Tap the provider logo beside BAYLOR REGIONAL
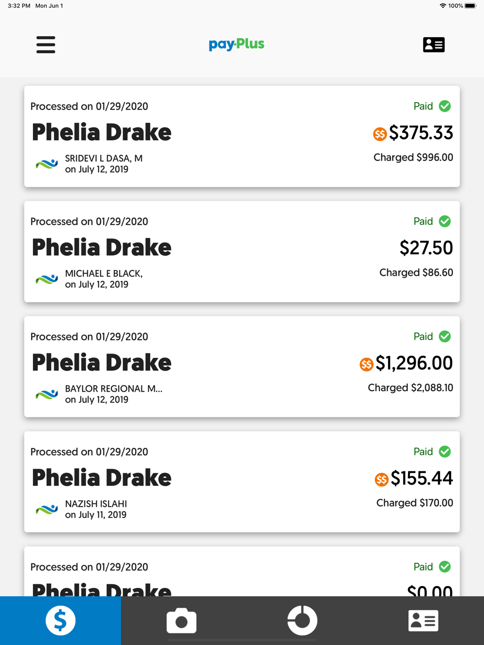The height and width of the screenshot is (645, 484). click(47, 394)
